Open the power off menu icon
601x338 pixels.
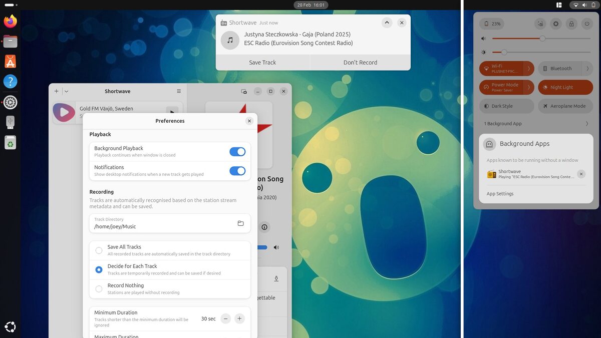pyautogui.click(x=587, y=24)
